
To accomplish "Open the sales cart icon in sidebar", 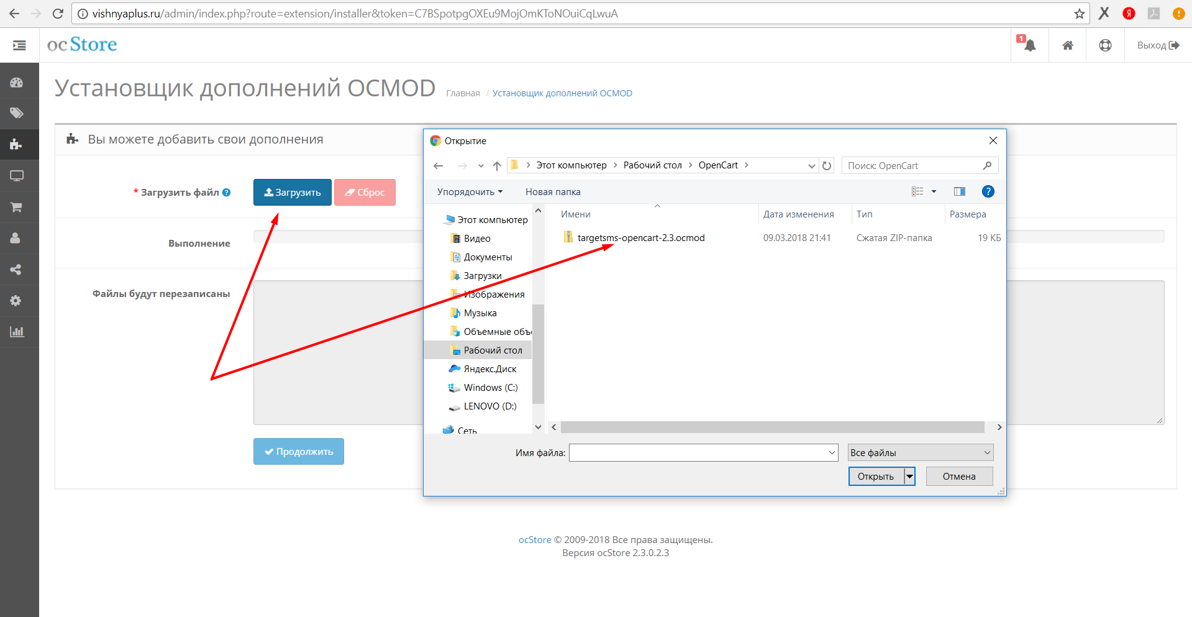I will (x=17, y=207).
